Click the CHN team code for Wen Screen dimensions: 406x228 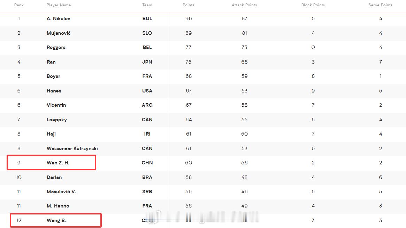(147, 163)
